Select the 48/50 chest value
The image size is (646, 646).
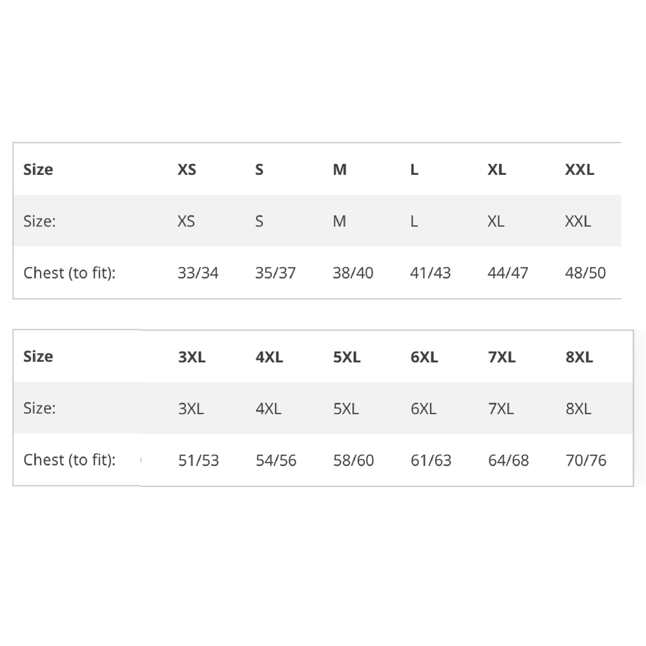[585, 273]
